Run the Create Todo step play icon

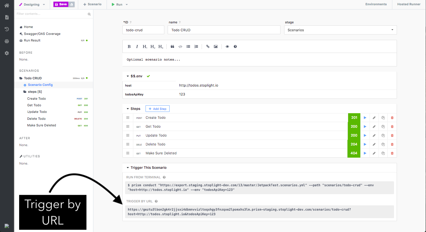[365, 117]
